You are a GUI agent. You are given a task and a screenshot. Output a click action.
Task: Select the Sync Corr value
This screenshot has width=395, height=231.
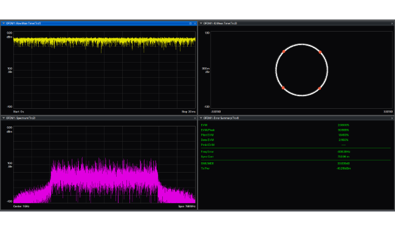point(343,157)
